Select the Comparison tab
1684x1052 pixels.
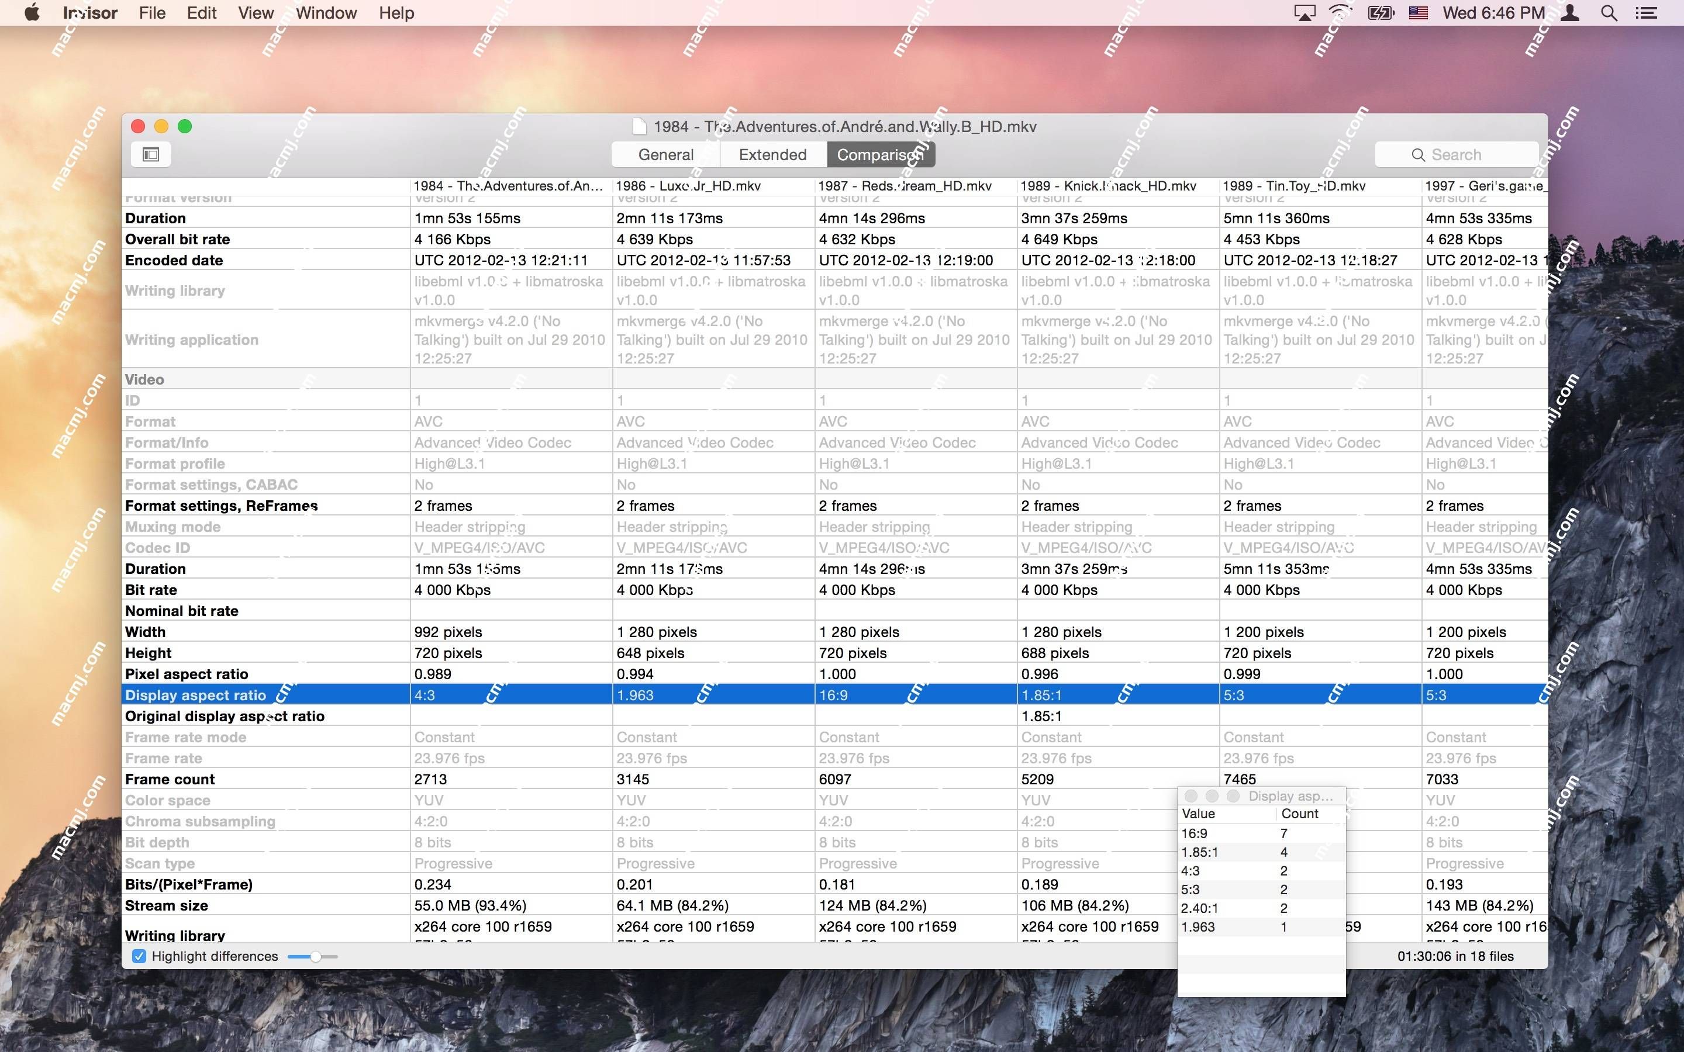[x=878, y=154]
